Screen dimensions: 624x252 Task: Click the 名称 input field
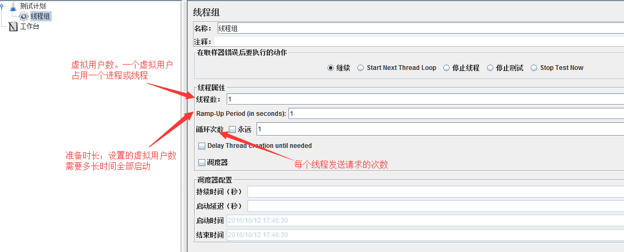coord(421,28)
